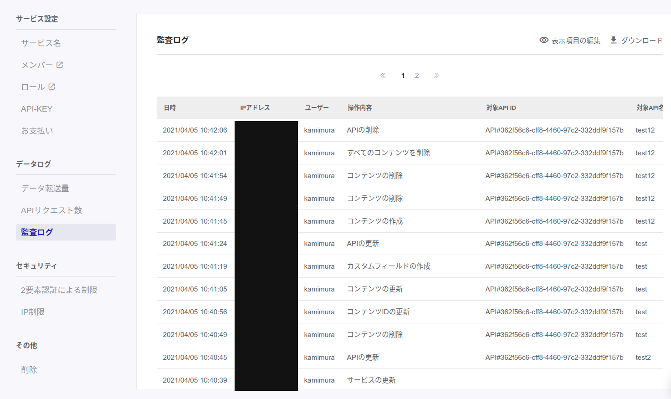Open サービス名 settings in sidebar
The height and width of the screenshot is (399, 671).
[x=41, y=43]
